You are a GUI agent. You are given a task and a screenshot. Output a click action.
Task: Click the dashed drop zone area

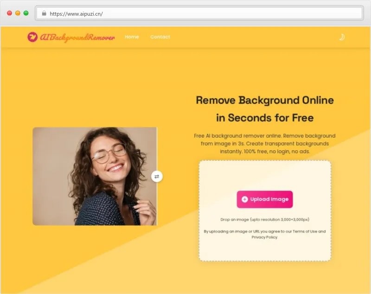click(265, 211)
